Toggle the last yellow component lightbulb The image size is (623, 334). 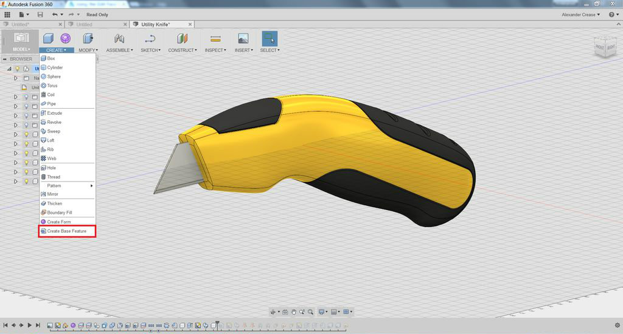(26, 182)
